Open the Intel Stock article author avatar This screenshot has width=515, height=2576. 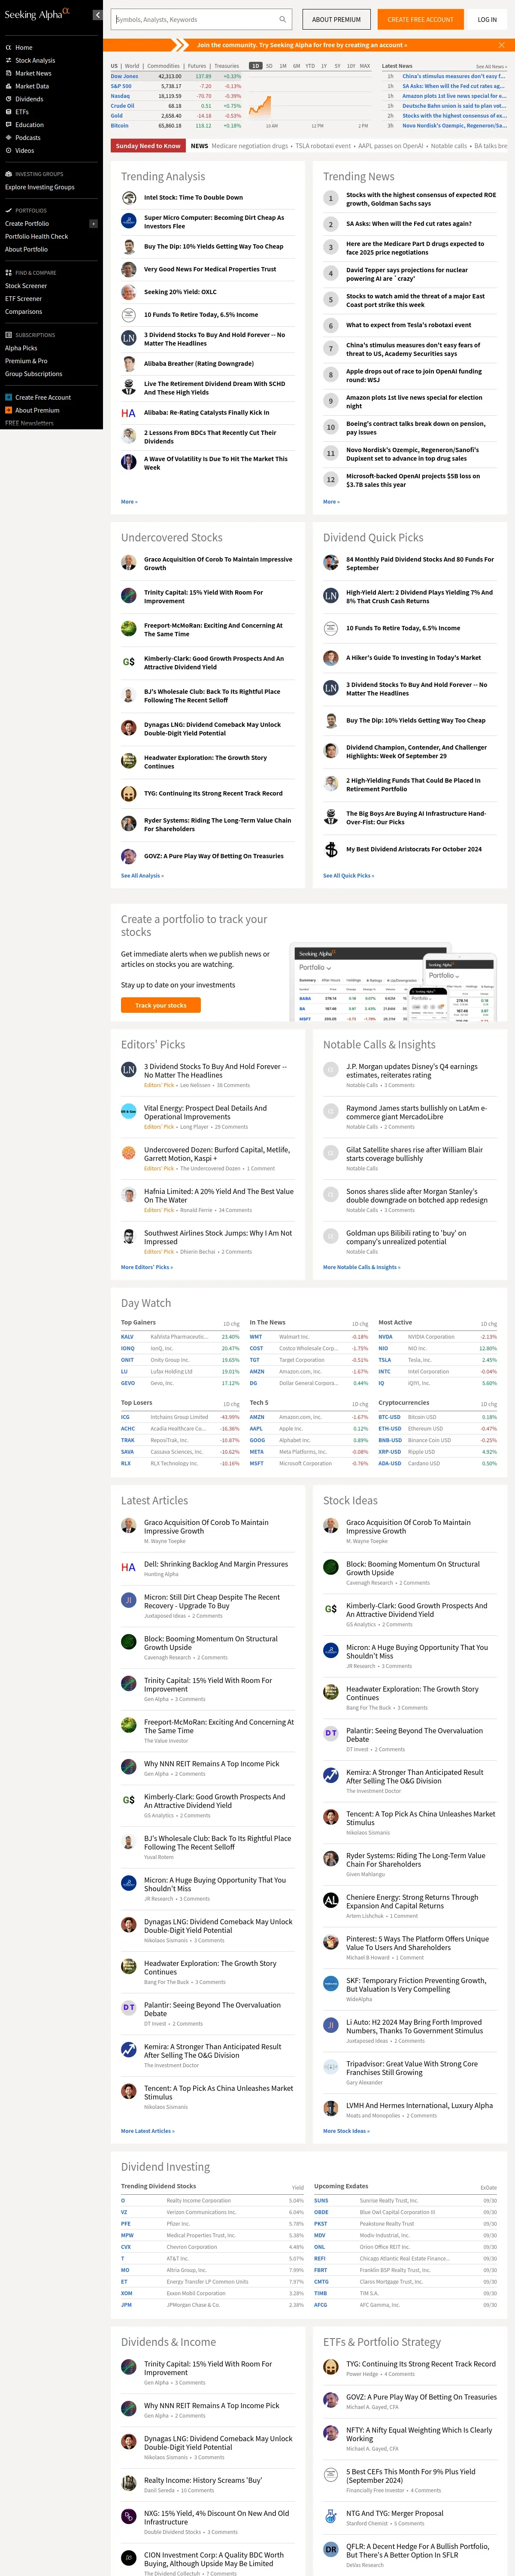pos(129,198)
